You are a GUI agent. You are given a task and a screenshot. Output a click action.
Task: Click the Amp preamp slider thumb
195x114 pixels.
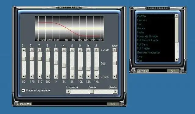tap(115, 63)
